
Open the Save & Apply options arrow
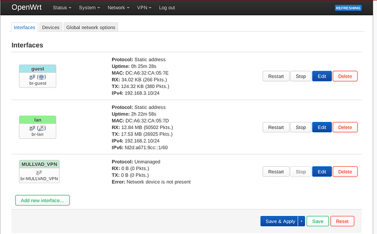coord(301,221)
